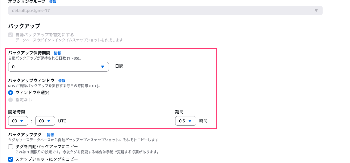The image size is (350, 163).
Task: Open the バックアップウィンドウ 情報 link
Action: point(62,81)
